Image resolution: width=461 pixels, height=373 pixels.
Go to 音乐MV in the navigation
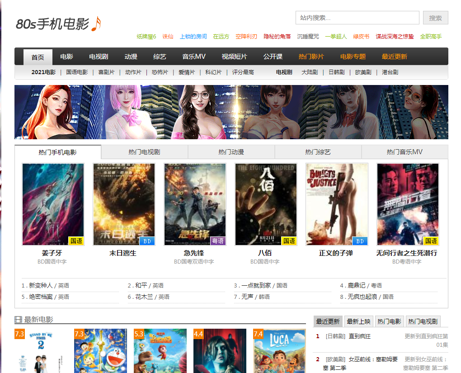194,57
